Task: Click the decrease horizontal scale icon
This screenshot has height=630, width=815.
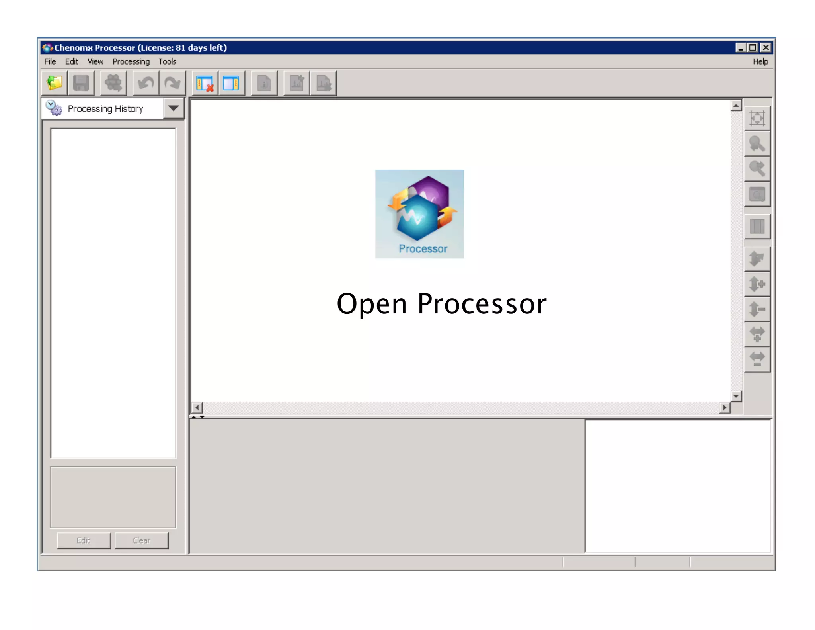Action: pyautogui.click(x=757, y=360)
